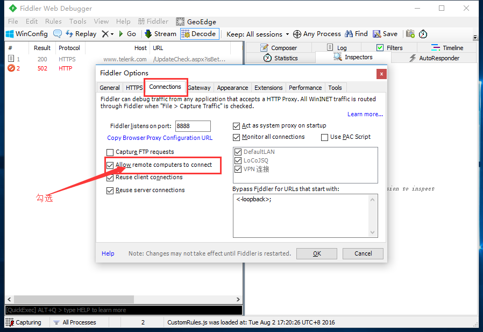Image resolution: width=483 pixels, height=332 pixels.
Task: Open the Tools options tab
Action: pyautogui.click(x=335, y=88)
